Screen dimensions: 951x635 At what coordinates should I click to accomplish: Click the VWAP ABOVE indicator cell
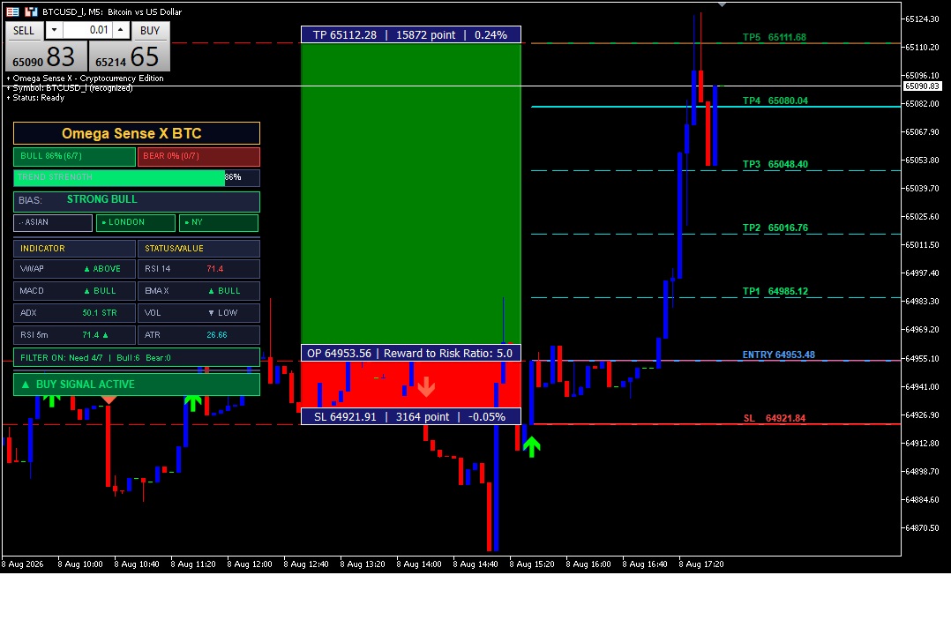pos(74,269)
